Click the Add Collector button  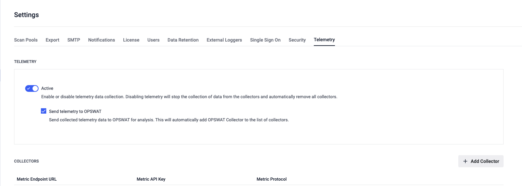[481, 161]
